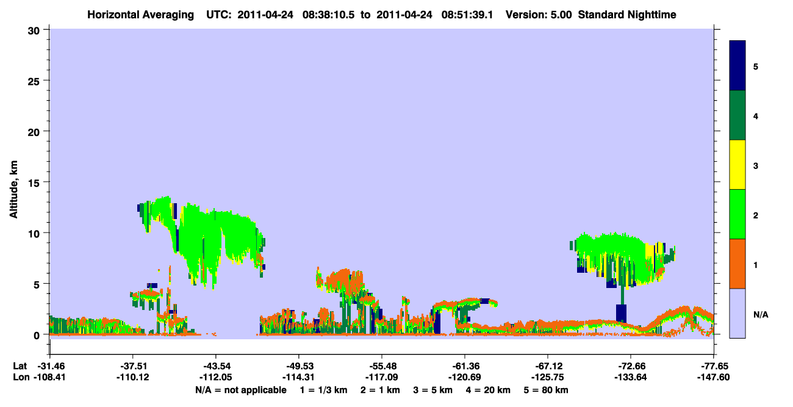Click the dark green level 4 legend swatch
This screenshot has width=793, height=407.
(x=737, y=115)
